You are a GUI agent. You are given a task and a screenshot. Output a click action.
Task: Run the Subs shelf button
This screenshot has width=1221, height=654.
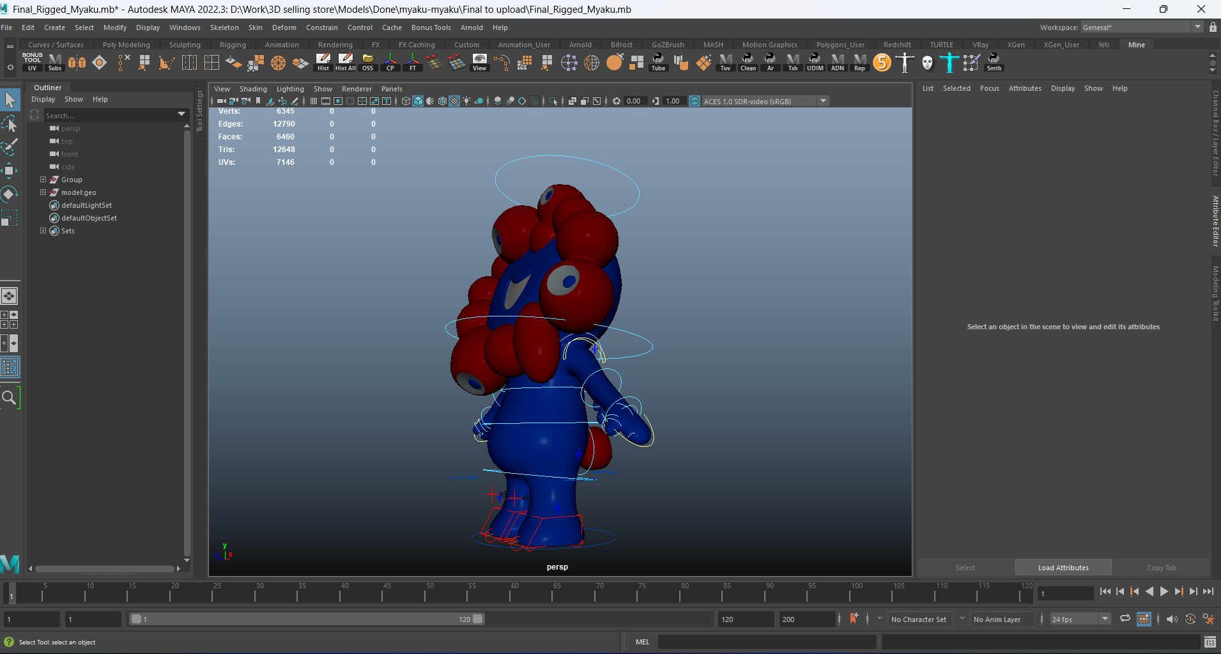pos(55,62)
